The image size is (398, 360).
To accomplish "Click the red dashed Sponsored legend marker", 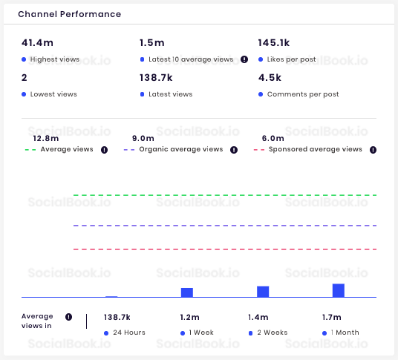I will pyautogui.click(x=259, y=150).
